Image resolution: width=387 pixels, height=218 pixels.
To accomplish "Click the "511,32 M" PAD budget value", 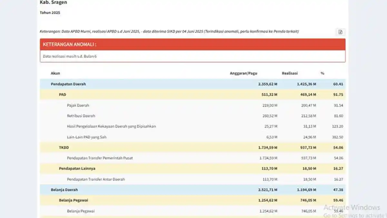I will point(270,95).
